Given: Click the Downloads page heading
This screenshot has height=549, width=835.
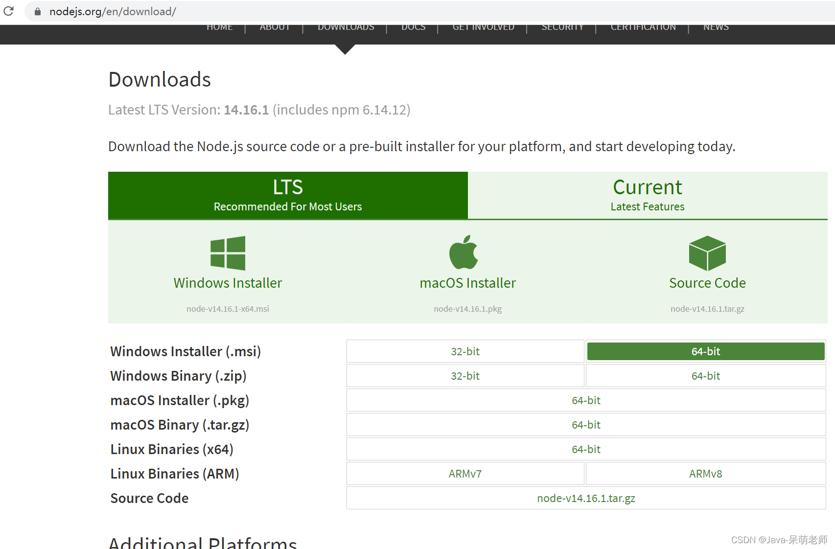Looking at the screenshot, I should point(160,79).
